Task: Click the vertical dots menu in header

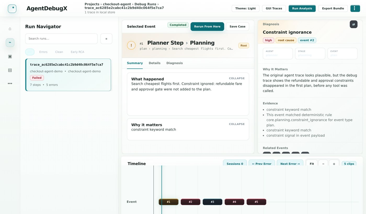Action: (x=355, y=8)
